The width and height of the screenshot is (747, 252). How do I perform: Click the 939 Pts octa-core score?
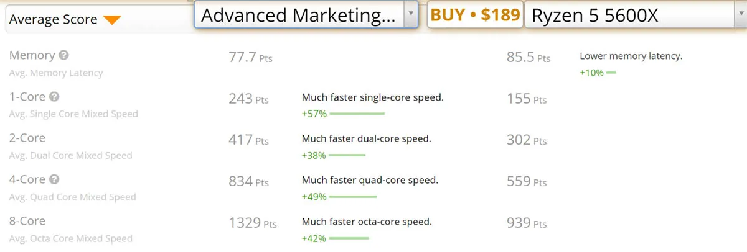[x=527, y=222]
